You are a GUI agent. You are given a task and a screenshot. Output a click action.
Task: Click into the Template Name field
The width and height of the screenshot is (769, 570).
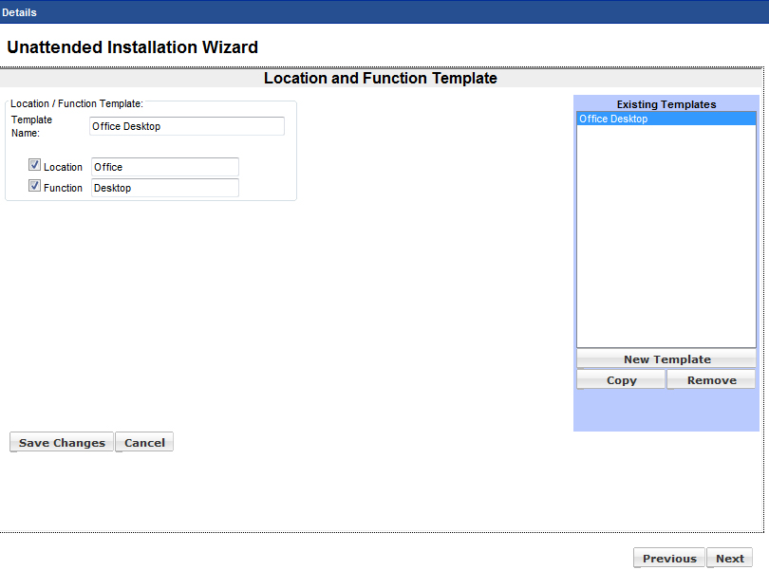[x=186, y=126]
